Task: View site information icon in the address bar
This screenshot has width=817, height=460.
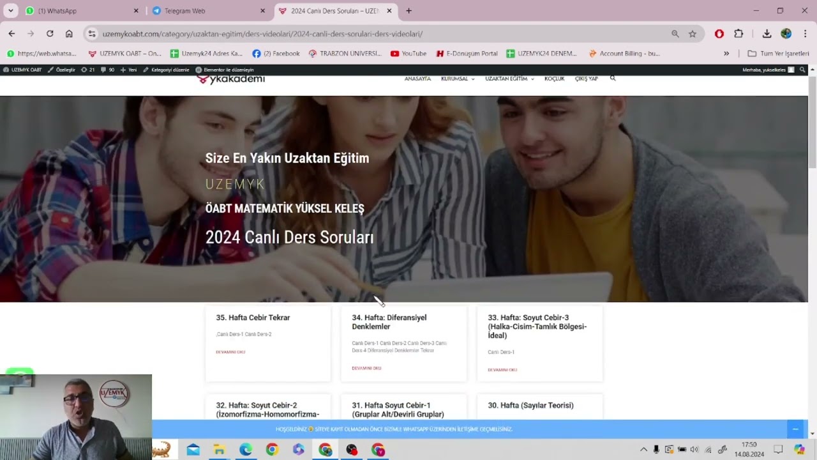Action: pos(92,34)
